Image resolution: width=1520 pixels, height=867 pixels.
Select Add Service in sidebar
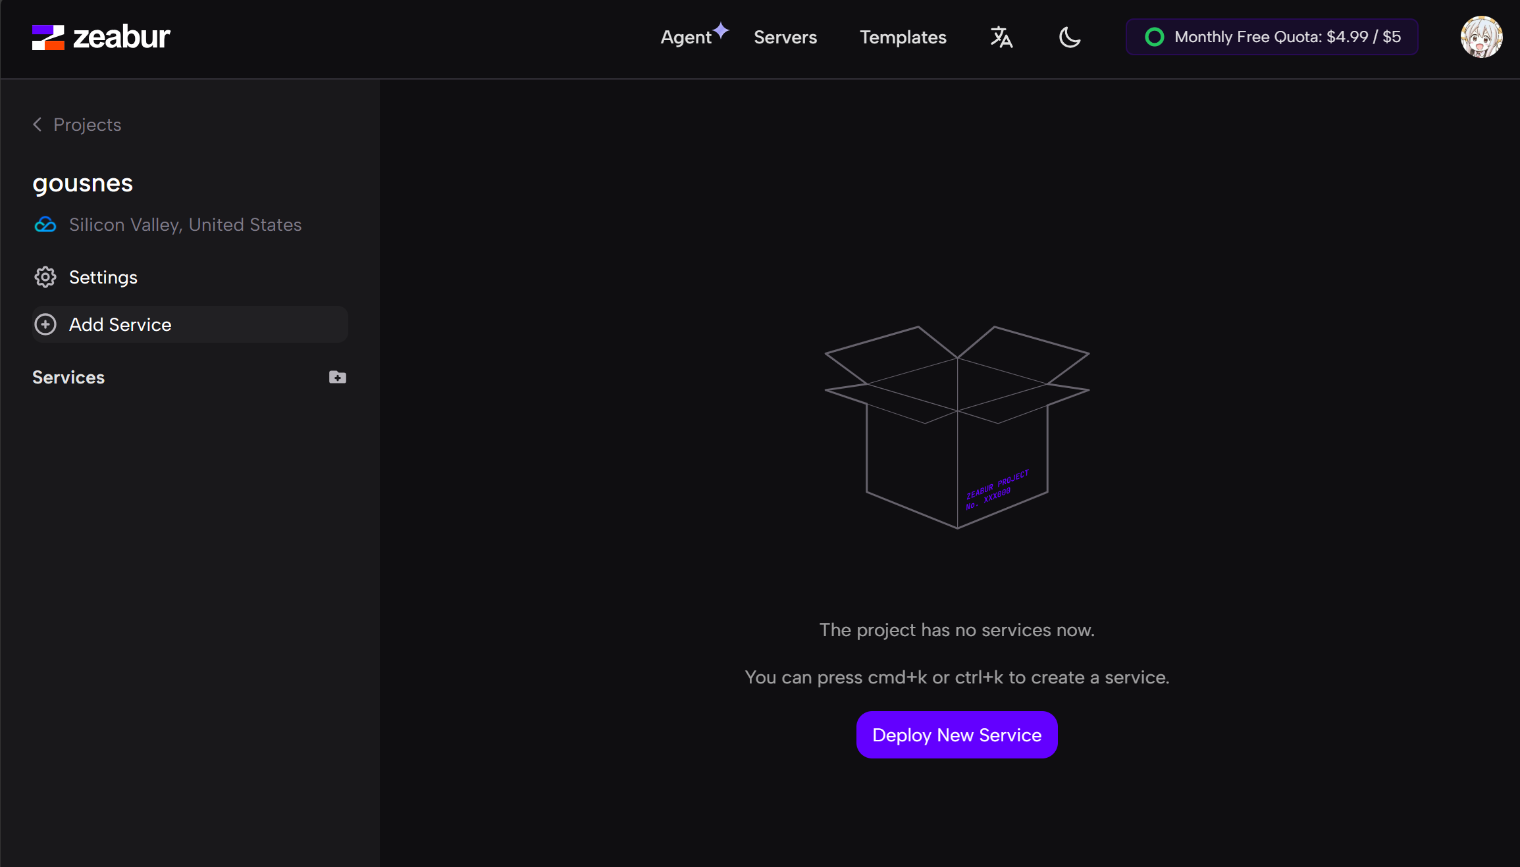[x=190, y=324]
